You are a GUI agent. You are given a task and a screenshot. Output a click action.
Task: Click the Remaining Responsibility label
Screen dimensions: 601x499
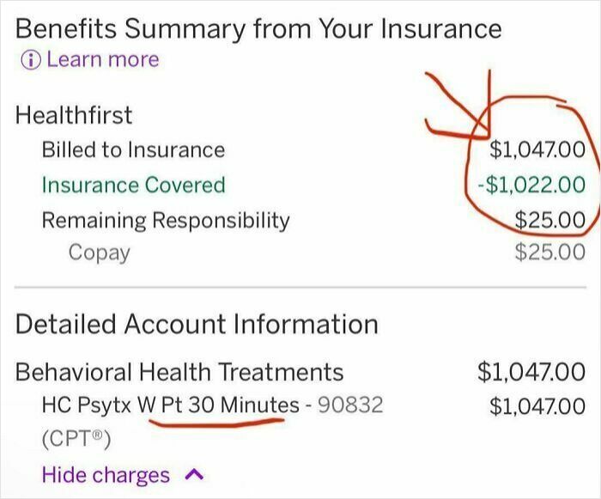[x=166, y=220]
